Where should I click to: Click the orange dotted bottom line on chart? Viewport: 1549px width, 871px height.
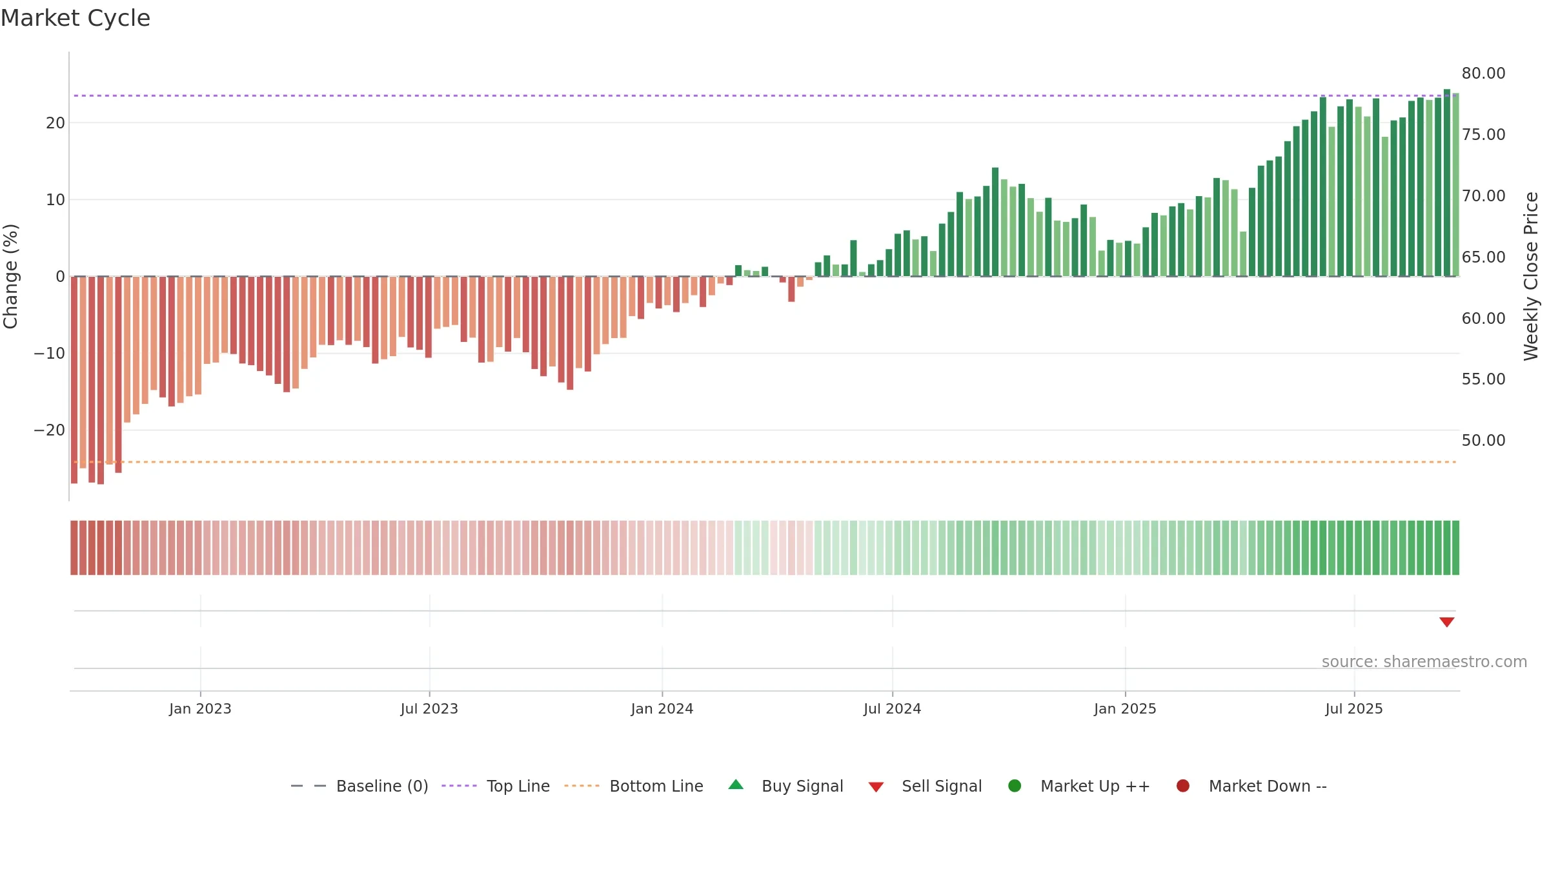(x=765, y=462)
